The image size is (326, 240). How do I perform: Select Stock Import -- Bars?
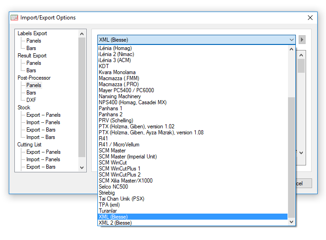point(41,137)
